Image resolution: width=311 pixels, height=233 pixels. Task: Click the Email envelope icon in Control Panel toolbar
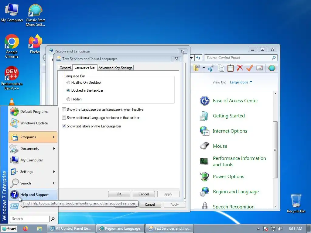click(x=259, y=68)
